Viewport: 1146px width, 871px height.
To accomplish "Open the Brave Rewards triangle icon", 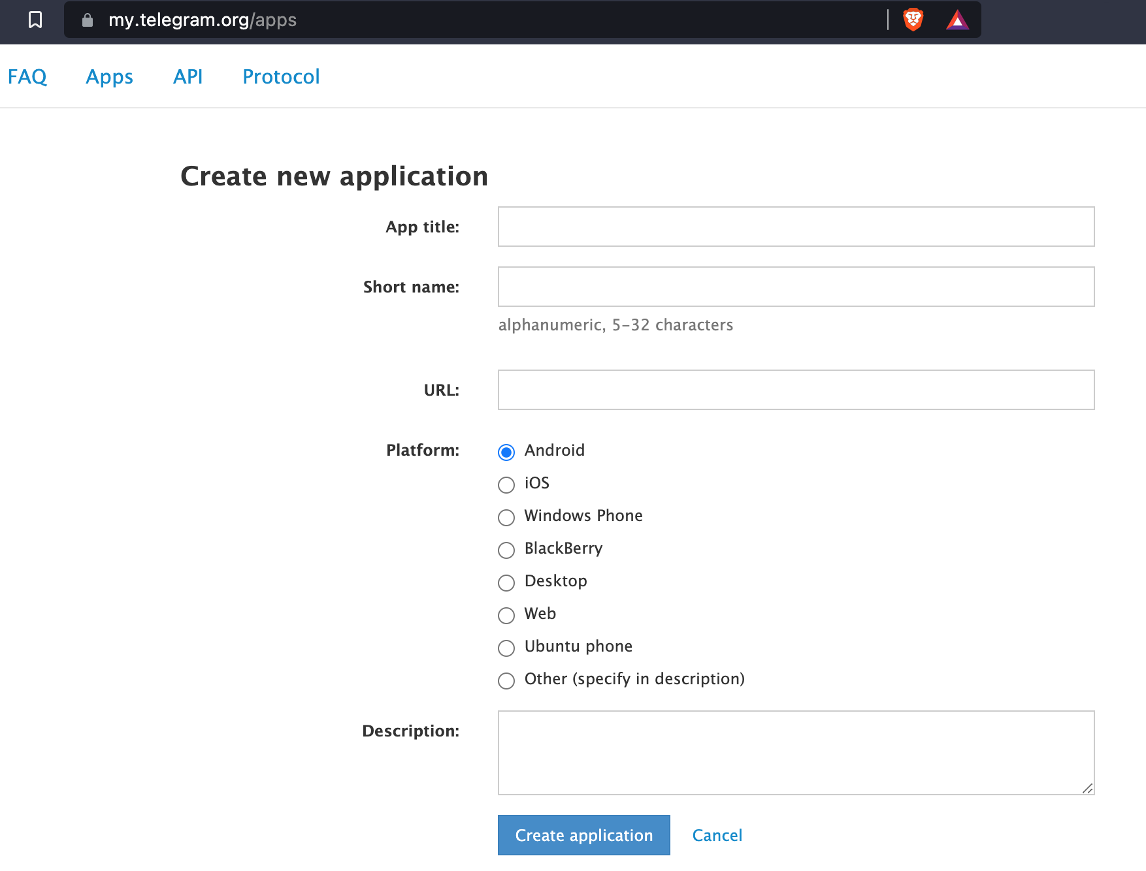I will pyautogui.click(x=957, y=20).
